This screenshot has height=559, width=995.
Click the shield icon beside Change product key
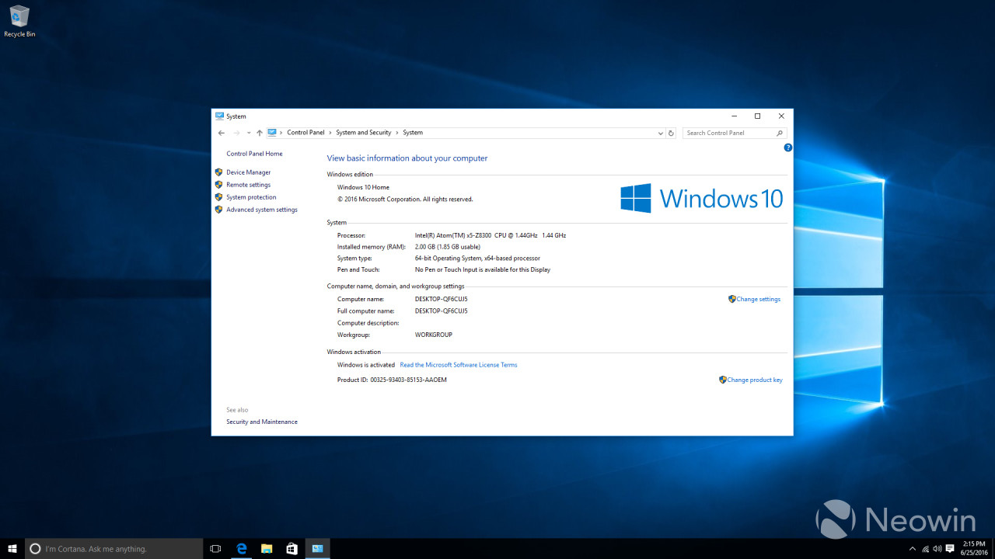(x=723, y=380)
